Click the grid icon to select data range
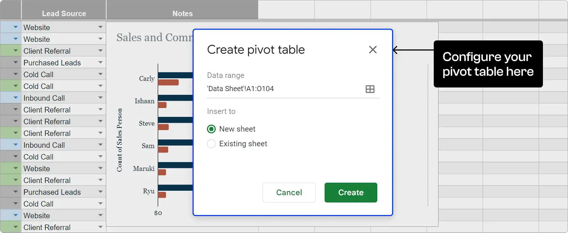The image size is (568, 233). click(x=370, y=89)
